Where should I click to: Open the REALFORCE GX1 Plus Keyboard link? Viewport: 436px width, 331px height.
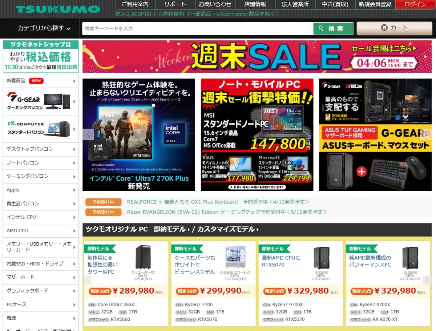(182, 202)
